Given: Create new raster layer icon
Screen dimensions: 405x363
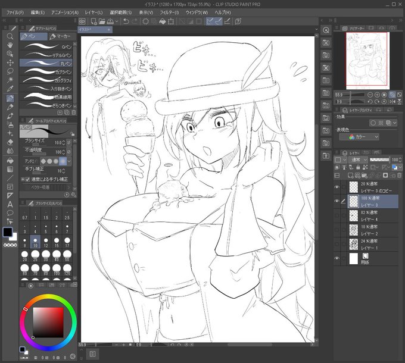Looking at the screenshot, I should [x=350, y=176].
